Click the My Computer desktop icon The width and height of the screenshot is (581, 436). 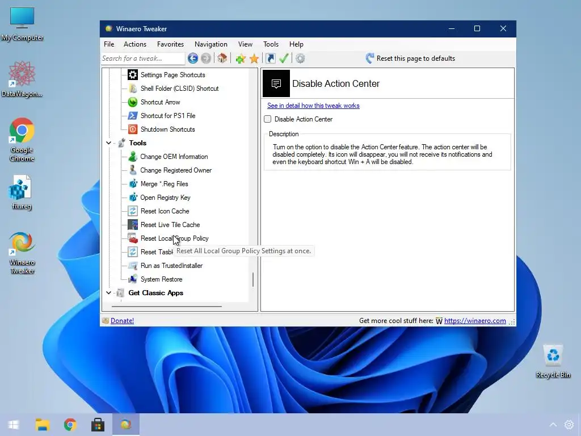coord(22,24)
